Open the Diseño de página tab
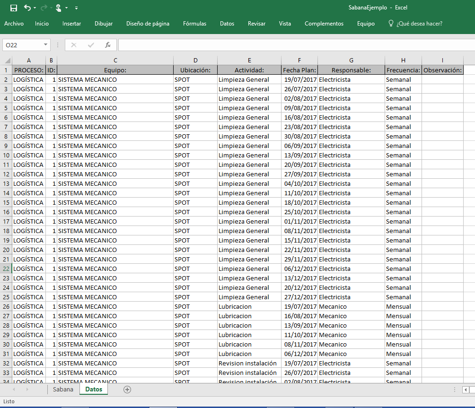 148,24
